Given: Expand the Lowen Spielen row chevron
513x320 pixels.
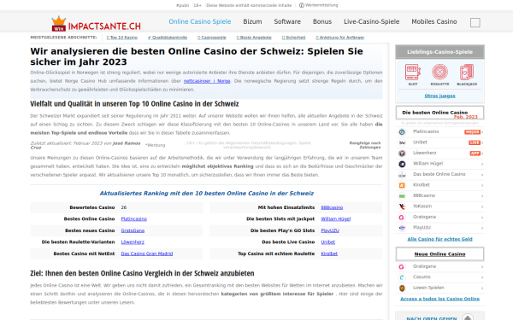Looking at the screenshot, I should 482,288.
